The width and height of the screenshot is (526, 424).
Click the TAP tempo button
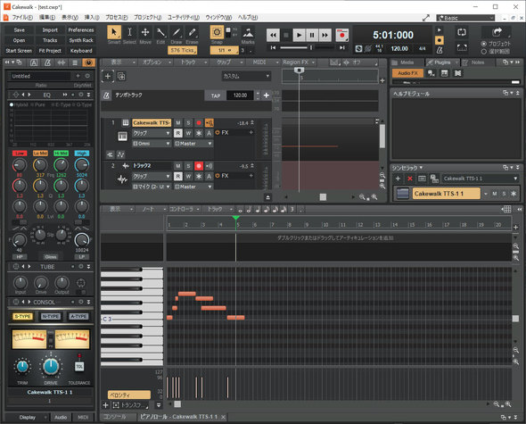coord(216,96)
